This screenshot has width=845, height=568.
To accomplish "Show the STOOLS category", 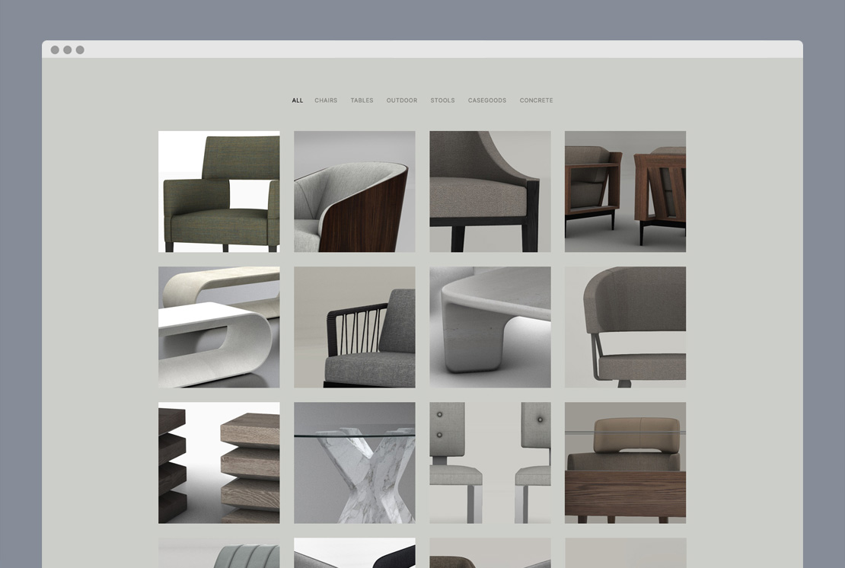I will coord(442,101).
